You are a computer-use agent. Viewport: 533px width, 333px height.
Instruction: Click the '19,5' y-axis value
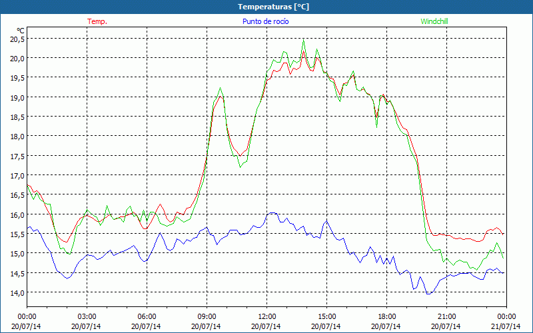pyautogui.click(x=17, y=78)
